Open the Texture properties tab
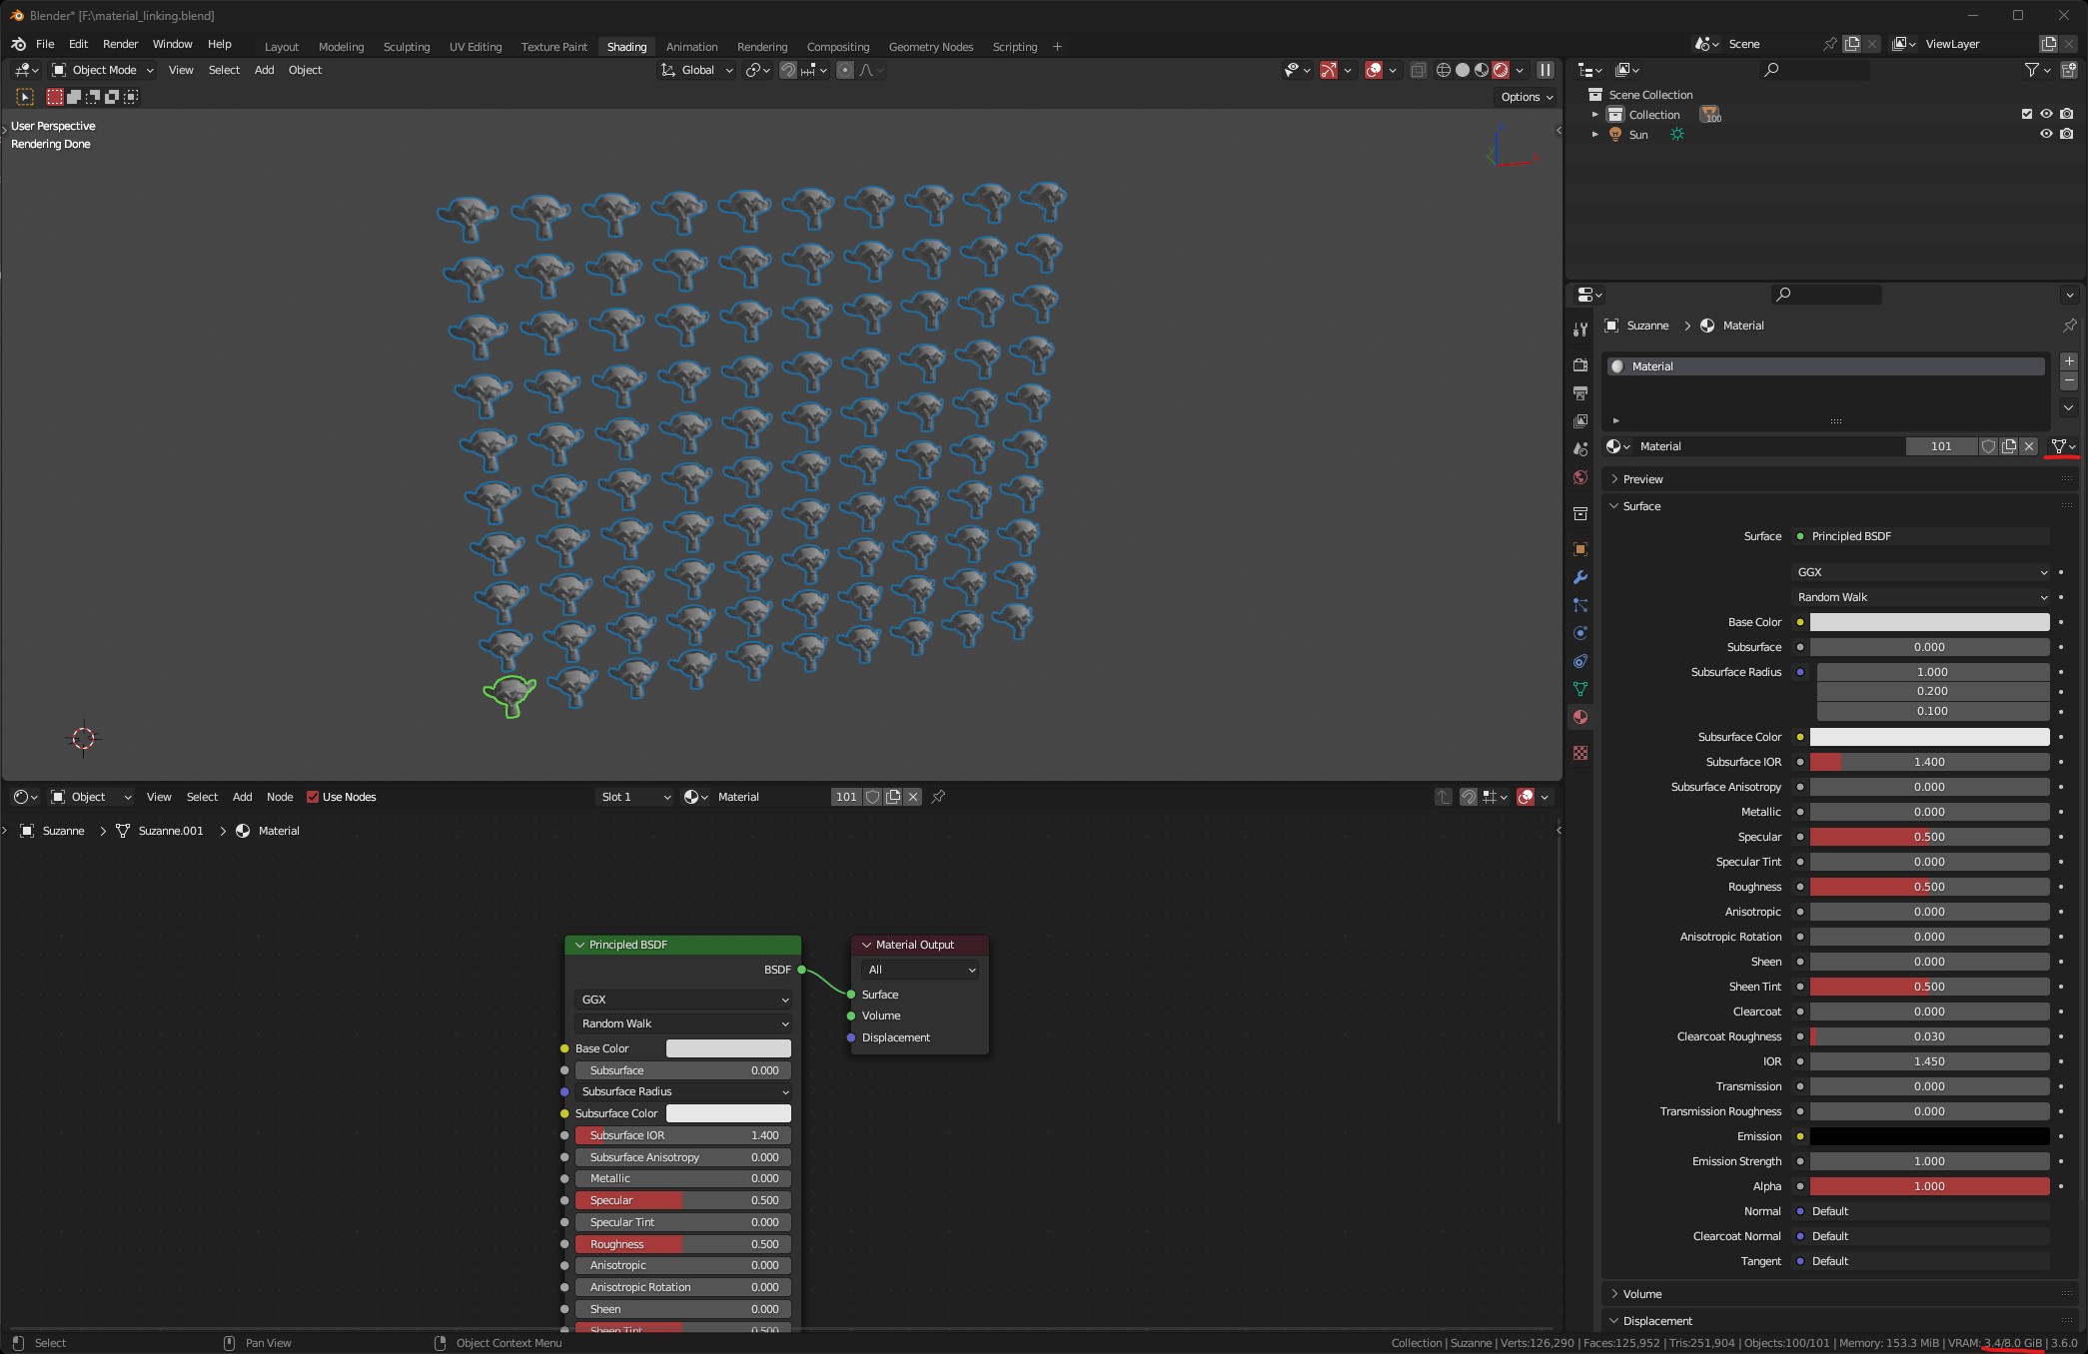The width and height of the screenshot is (2088, 1354). pos(1580,753)
